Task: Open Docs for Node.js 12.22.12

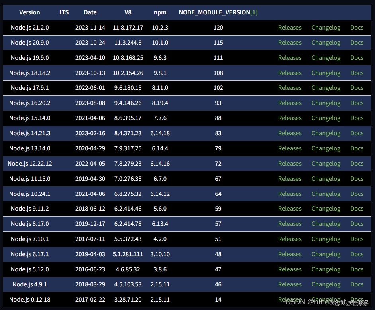Action: (x=357, y=164)
